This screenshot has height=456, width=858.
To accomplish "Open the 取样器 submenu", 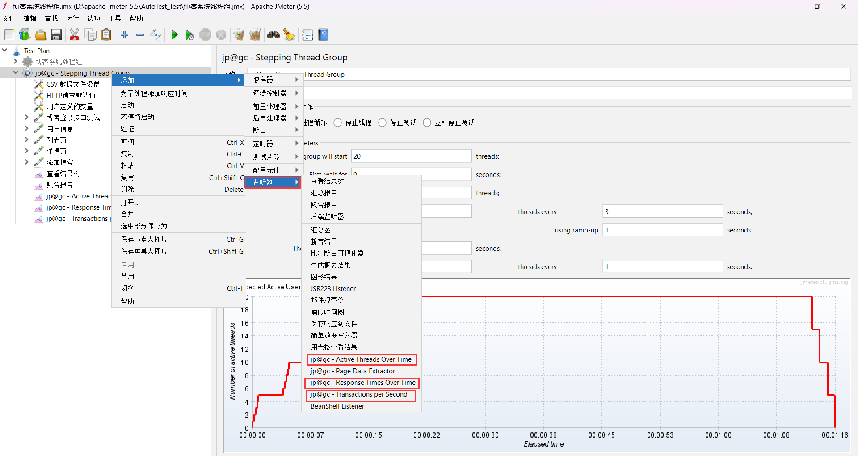I will (273, 80).
